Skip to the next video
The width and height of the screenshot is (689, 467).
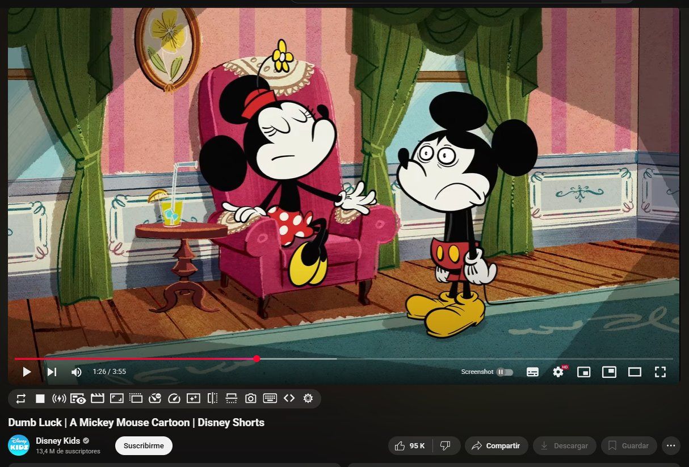point(52,372)
